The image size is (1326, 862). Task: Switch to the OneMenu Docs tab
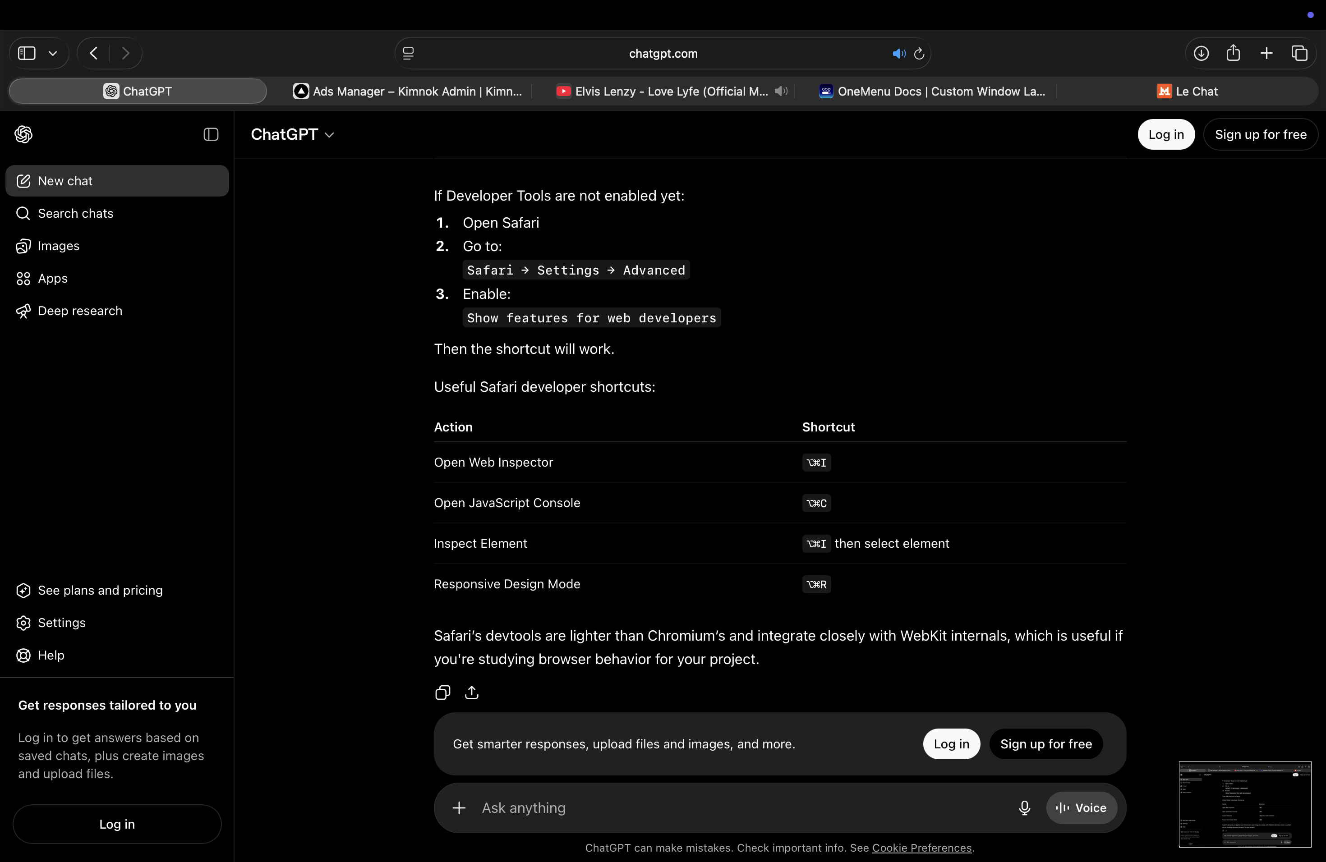click(932, 92)
